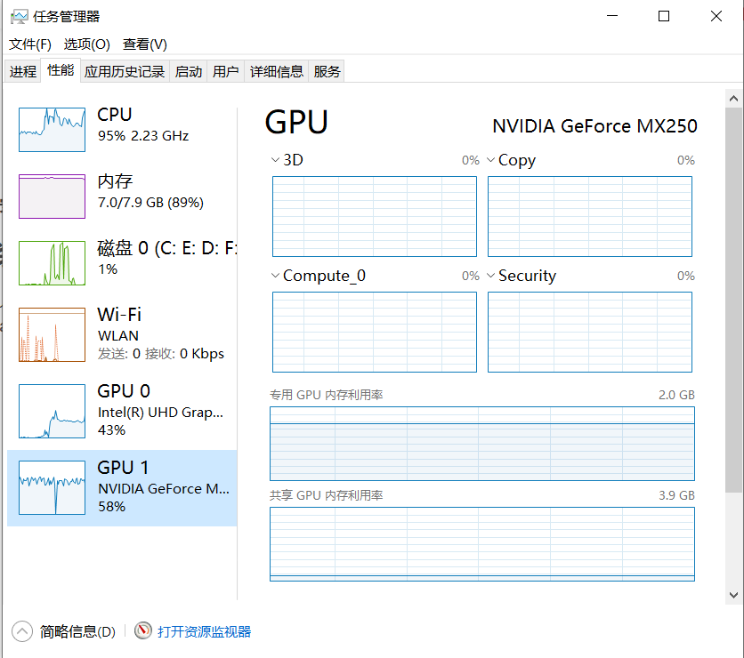
Task: Click the 2.0 GB dedicated memory value
Action: click(x=676, y=395)
